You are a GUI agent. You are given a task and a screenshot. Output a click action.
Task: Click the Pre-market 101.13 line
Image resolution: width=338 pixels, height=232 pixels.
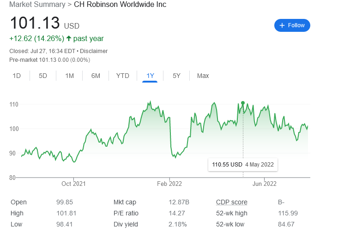49,60
